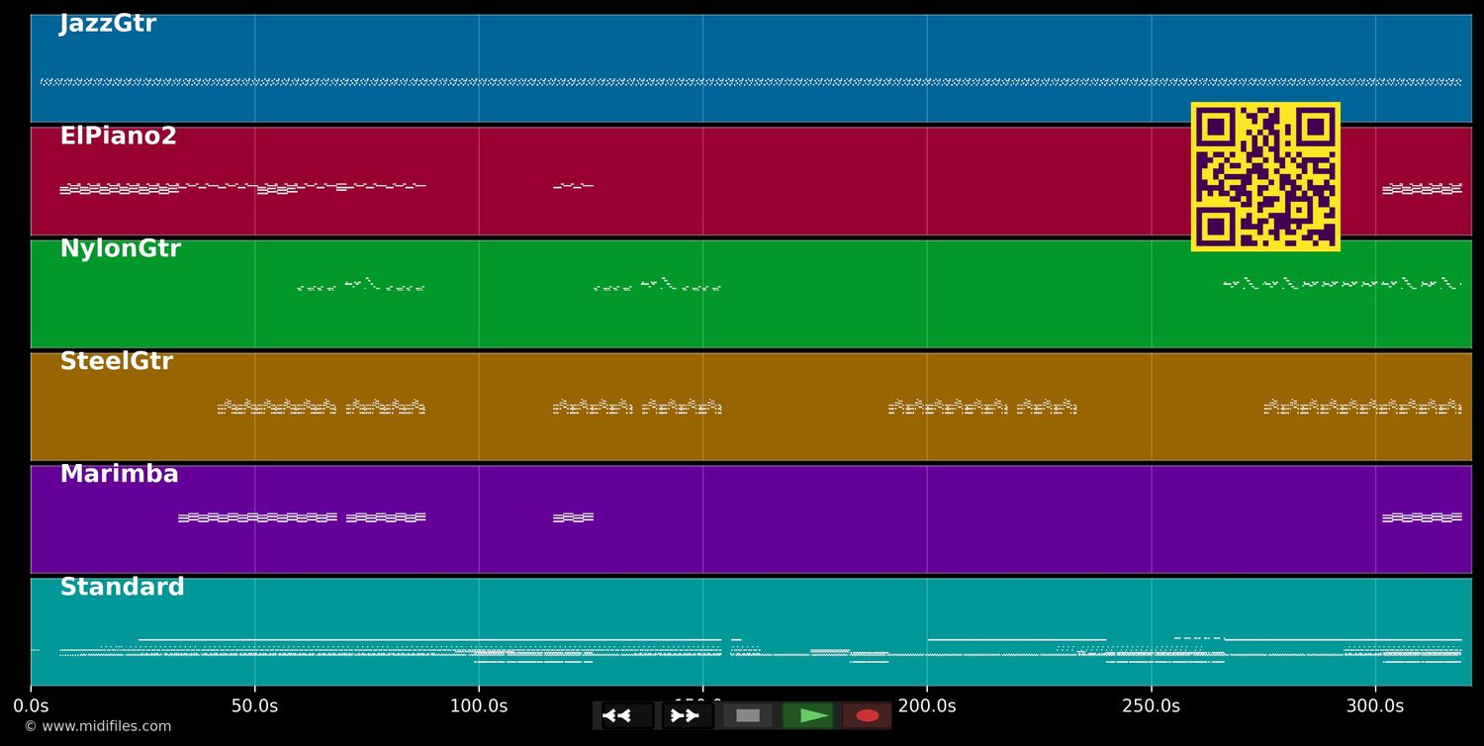Screen dimensions: 1484x746
Task: Click the fast-forward playback button
Action: pos(687,715)
